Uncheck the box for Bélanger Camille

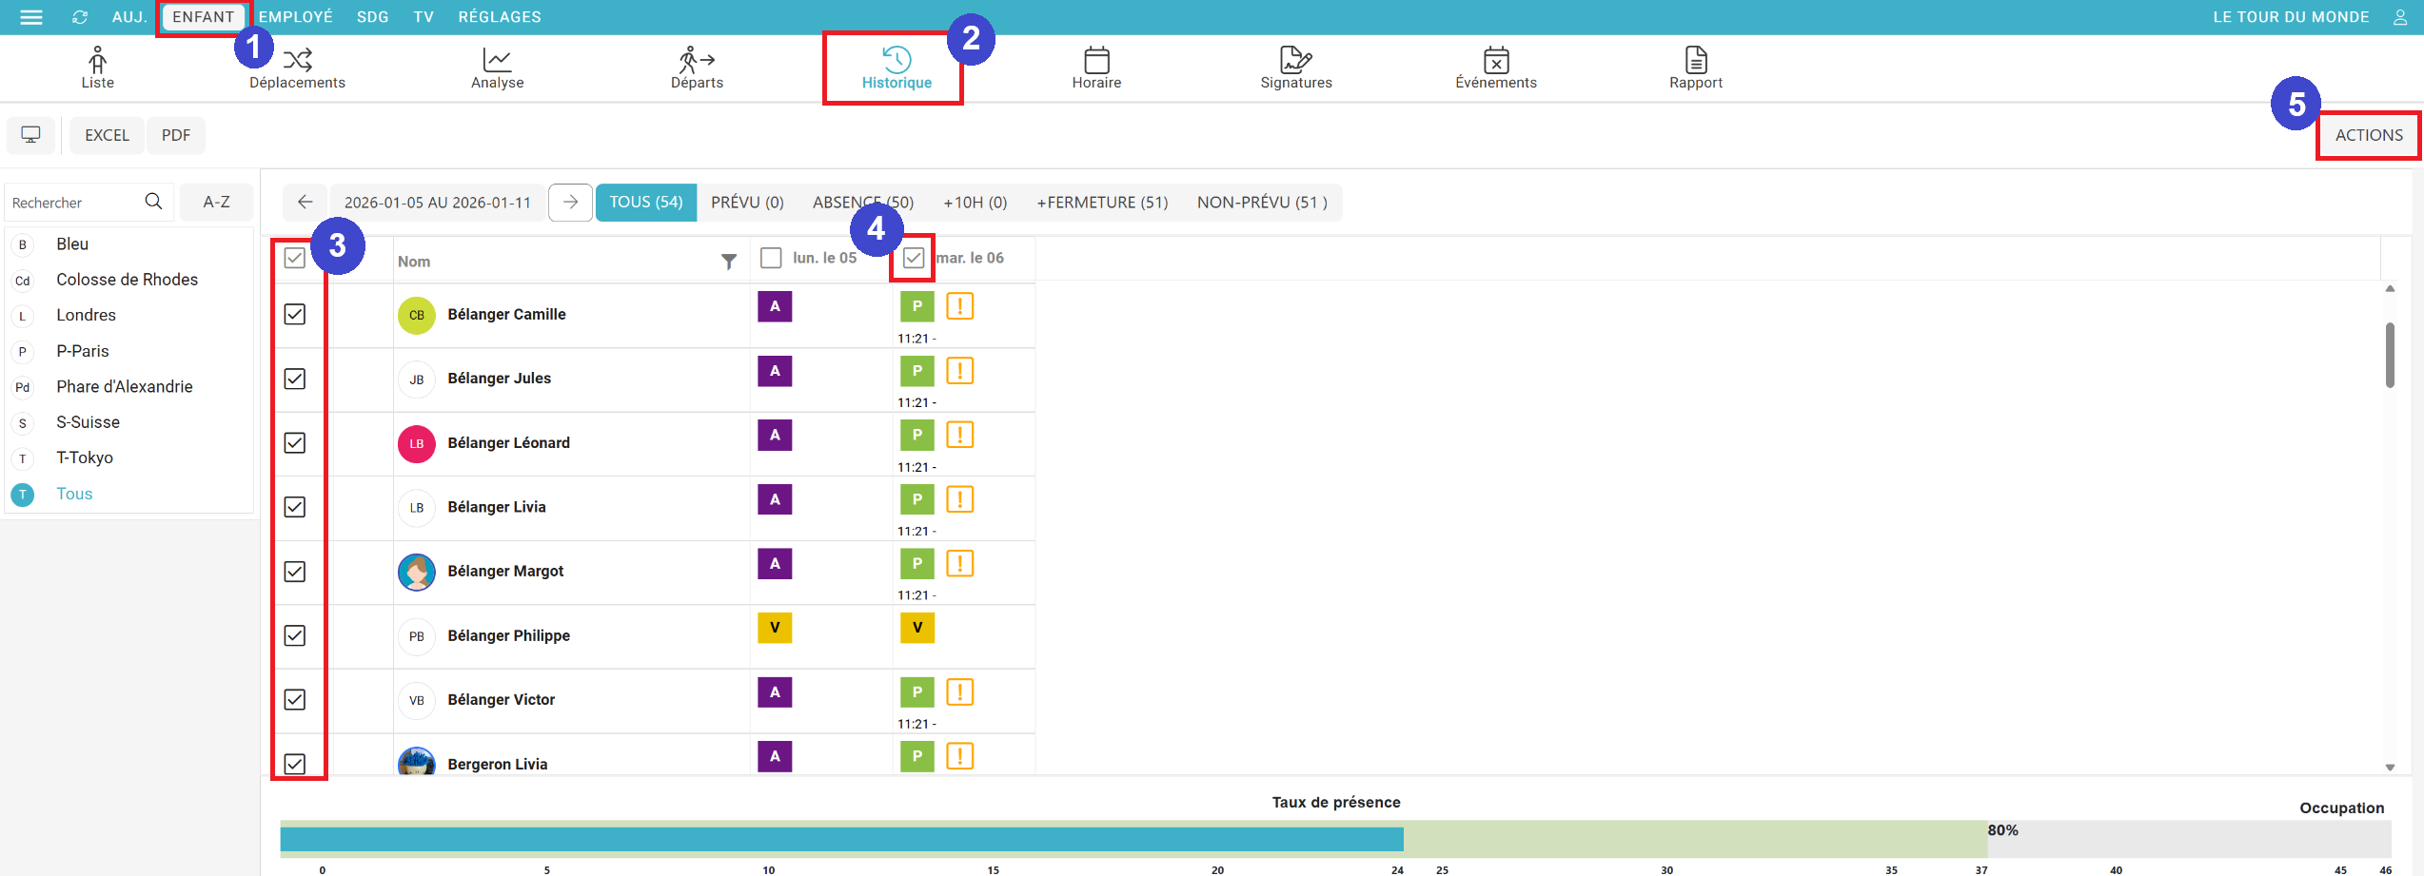[x=295, y=315]
